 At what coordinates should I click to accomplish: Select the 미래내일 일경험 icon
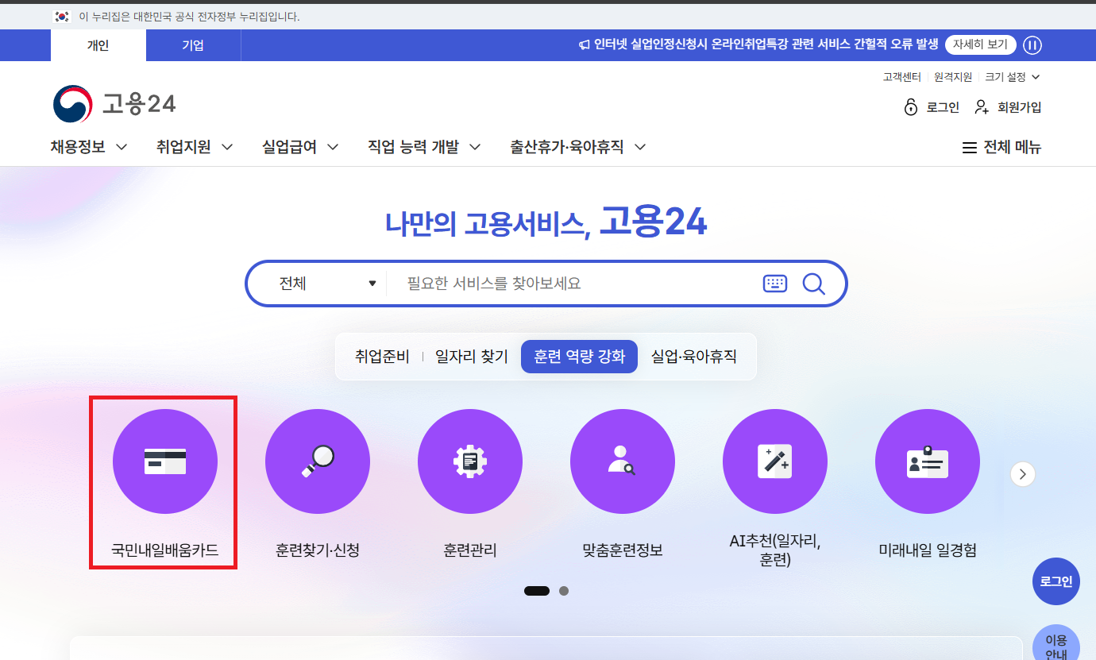[x=928, y=461]
